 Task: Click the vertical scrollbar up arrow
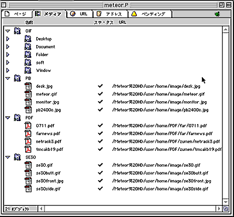click(226, 29)
